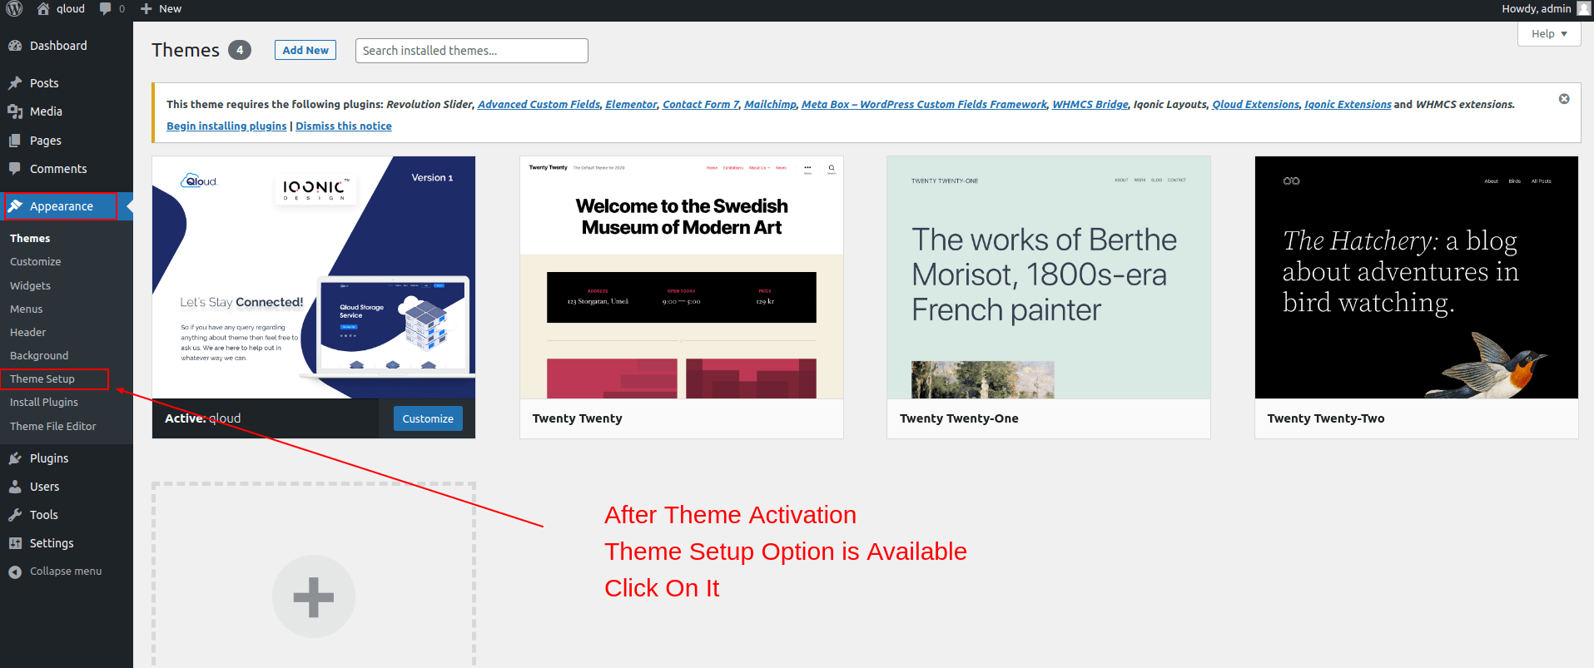Viewport: 1594px width, 668px height.
Task: Click the plus New icon in admin bar
Action: [146, 9]
